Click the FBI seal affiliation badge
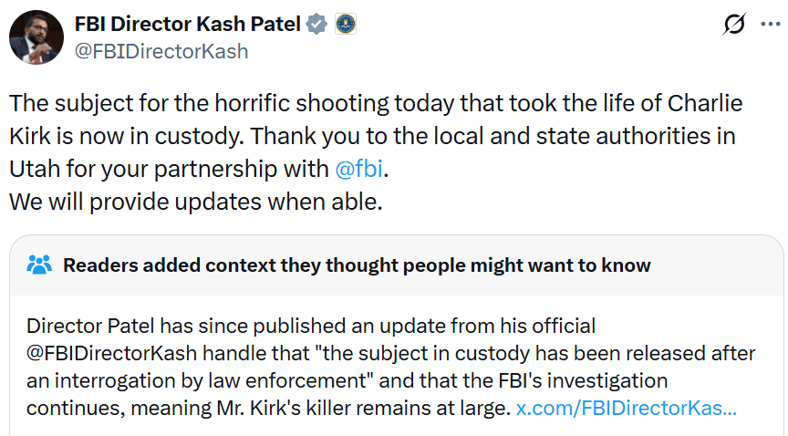Viewport: 788px width, 436px height. 345,25
